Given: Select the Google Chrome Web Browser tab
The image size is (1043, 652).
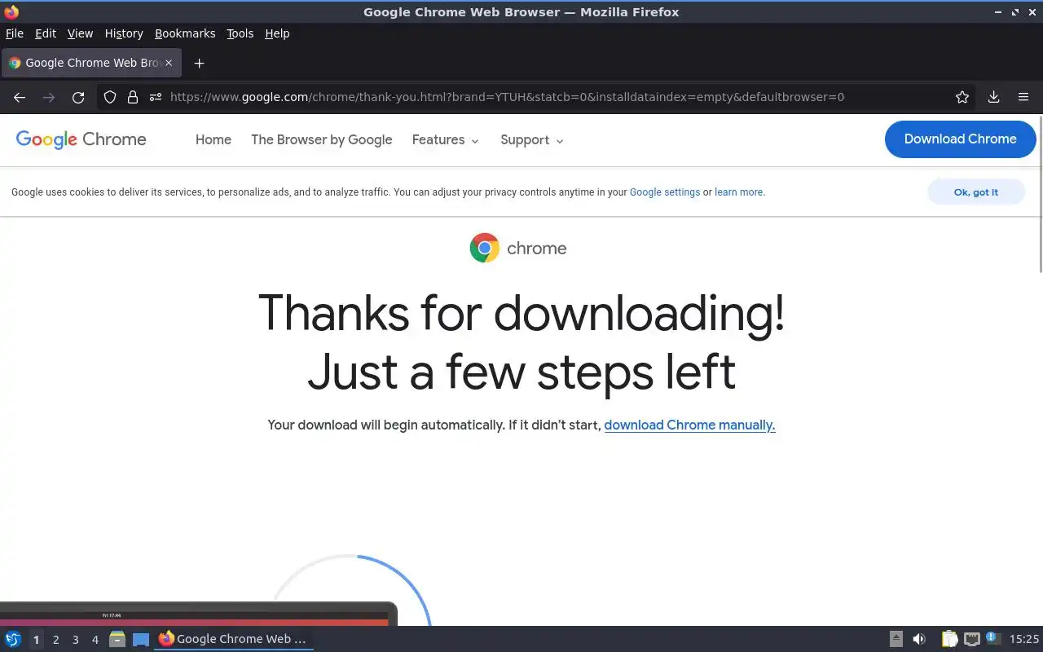Looking at the screenshot, I should pyautogui.click(x=91, y=63).
